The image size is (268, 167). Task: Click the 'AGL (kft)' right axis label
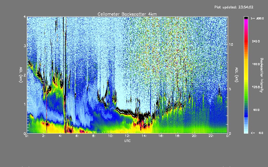(237, 75)
